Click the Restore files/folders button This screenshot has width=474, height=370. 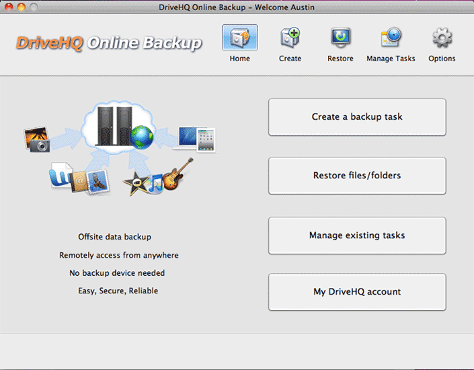click(357, 176)
